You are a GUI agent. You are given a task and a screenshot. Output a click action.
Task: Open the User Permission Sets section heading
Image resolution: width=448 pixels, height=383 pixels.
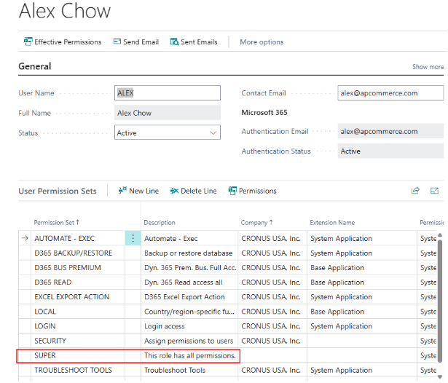point(58,191)
